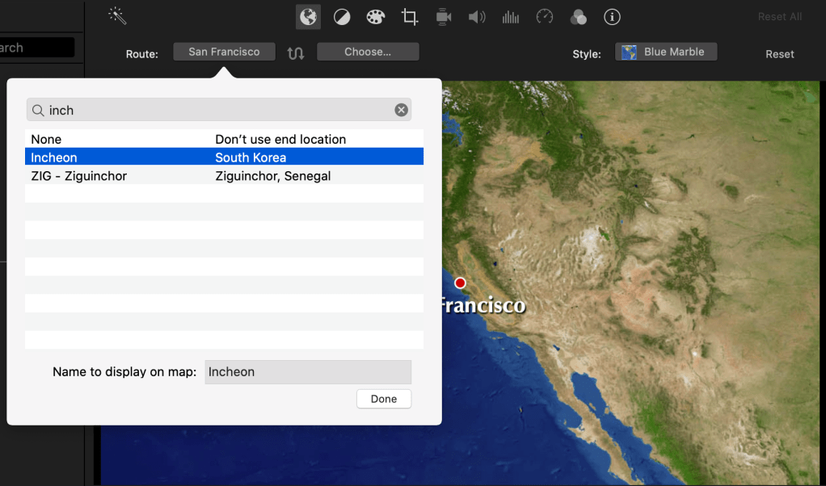Choose None to skip end location
The width and height of the screenshot is (826, 486).
click(x=224, y=139)
